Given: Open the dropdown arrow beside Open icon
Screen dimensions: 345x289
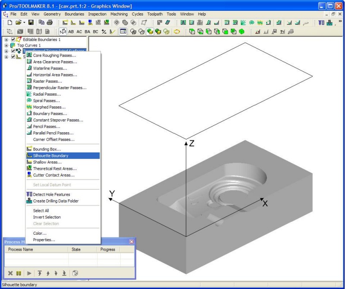Looking at the screenshot, I should point(24,22).
